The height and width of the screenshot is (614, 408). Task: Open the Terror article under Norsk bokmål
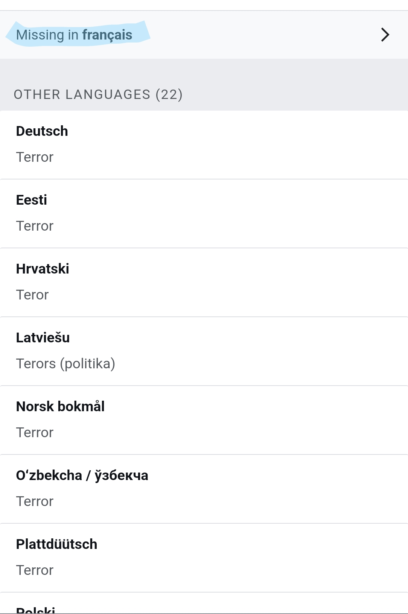35,433
